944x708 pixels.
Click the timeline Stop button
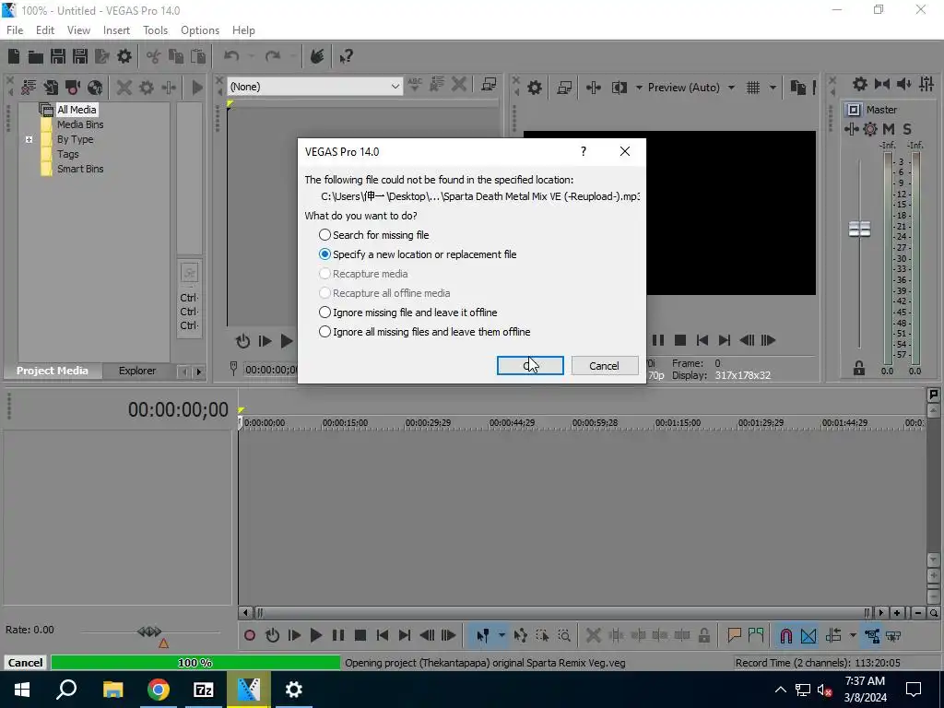point(360,635)
